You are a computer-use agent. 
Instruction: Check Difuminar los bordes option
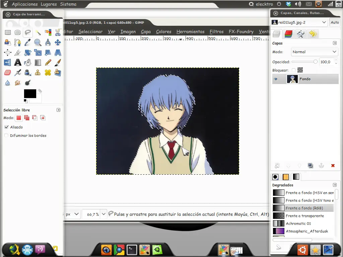point(6,136)
